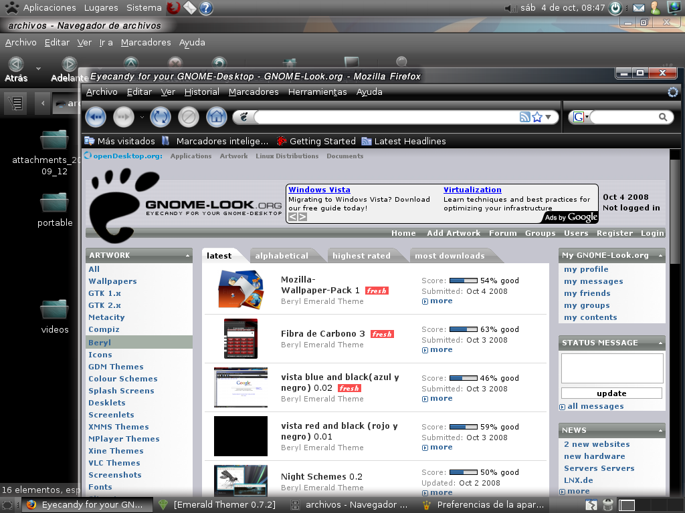Screen dimensions: 685x513
Task: Open the Fibra de Carbono 3 thumbnail
Action: click(241, 339)
